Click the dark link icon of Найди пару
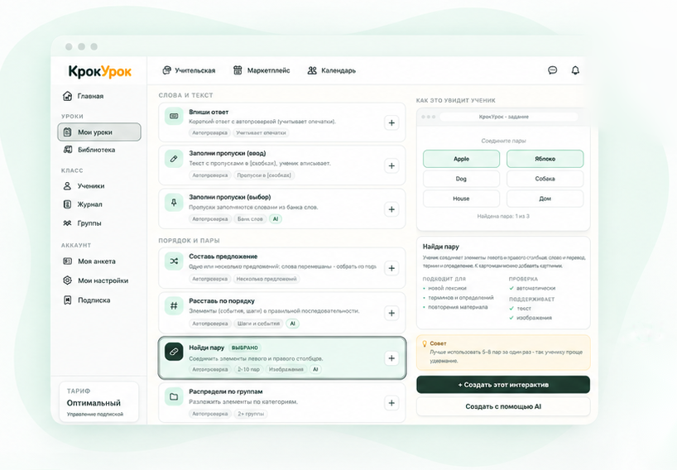The image size is (677, 470). (174, 352)
